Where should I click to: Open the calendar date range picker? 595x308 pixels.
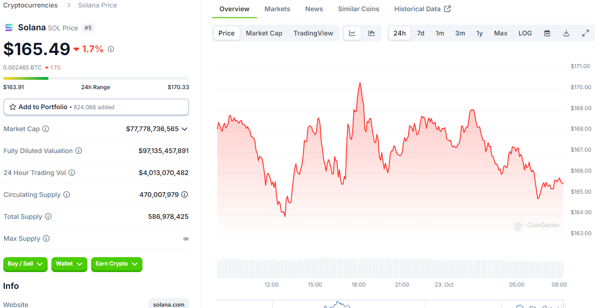pyautogui.click(x=547, y=33)
